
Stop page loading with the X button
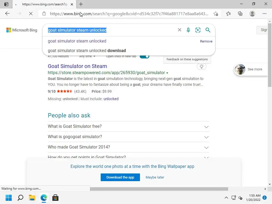(x=31, y=14)
